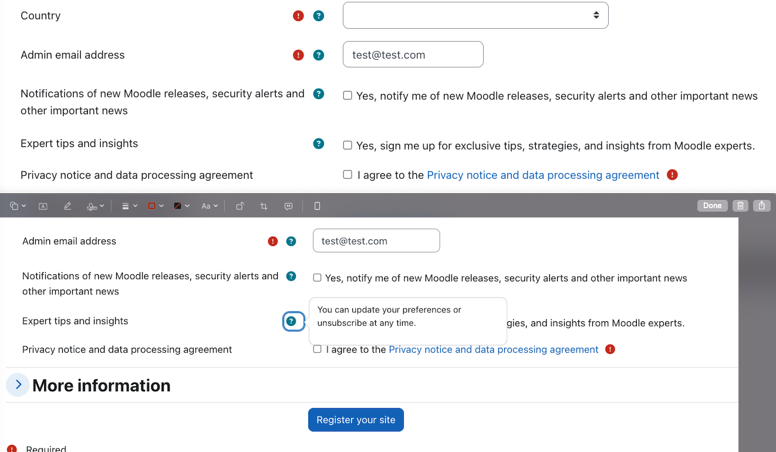Click the trash icon to delete screenshot

coord(741,205)
